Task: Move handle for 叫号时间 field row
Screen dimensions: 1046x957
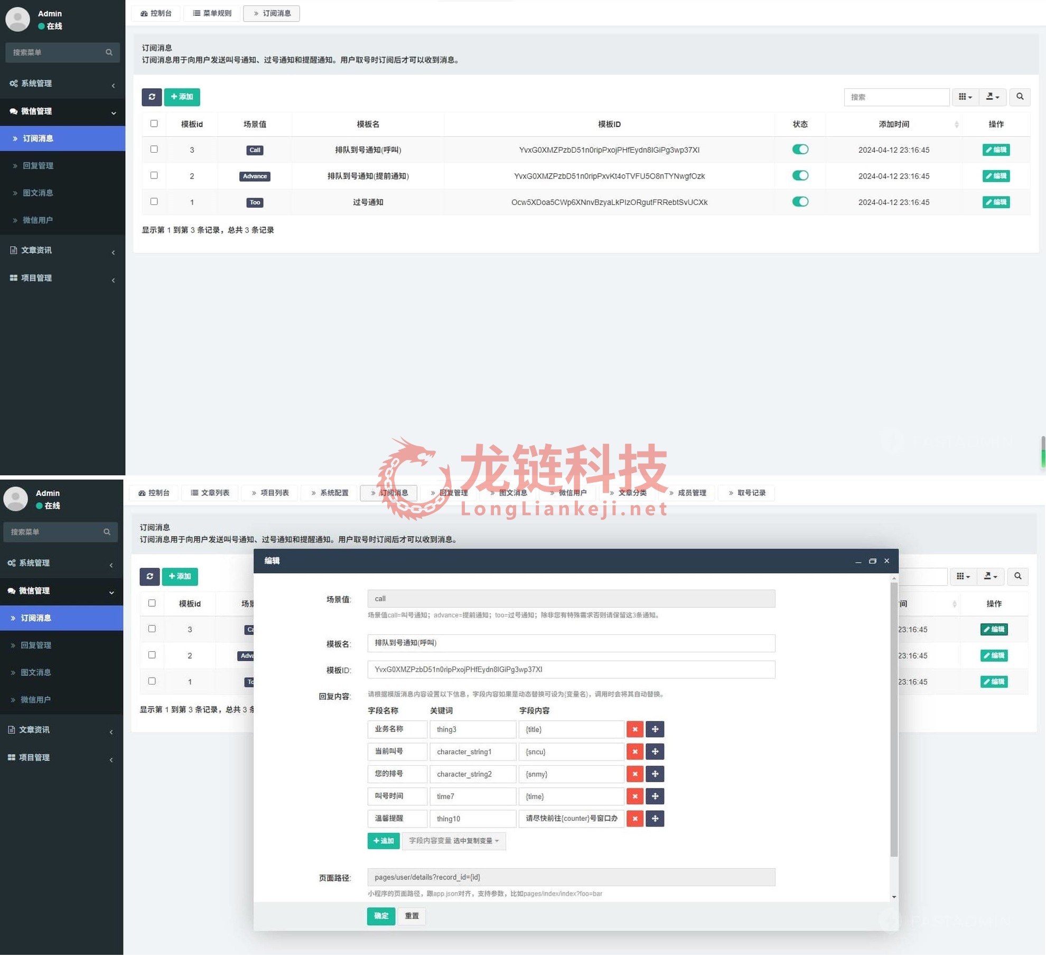Action: click(x=655, y=796)
